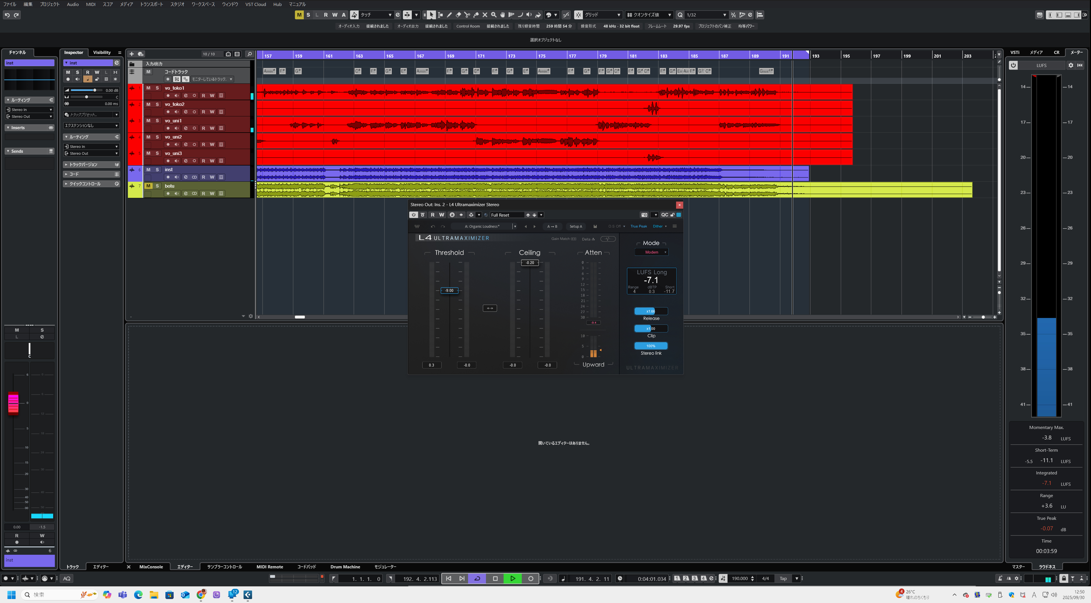Open the 1/32 quantize preset dropdown
This screenshot has width=1091, height=603.
point(724,15)
